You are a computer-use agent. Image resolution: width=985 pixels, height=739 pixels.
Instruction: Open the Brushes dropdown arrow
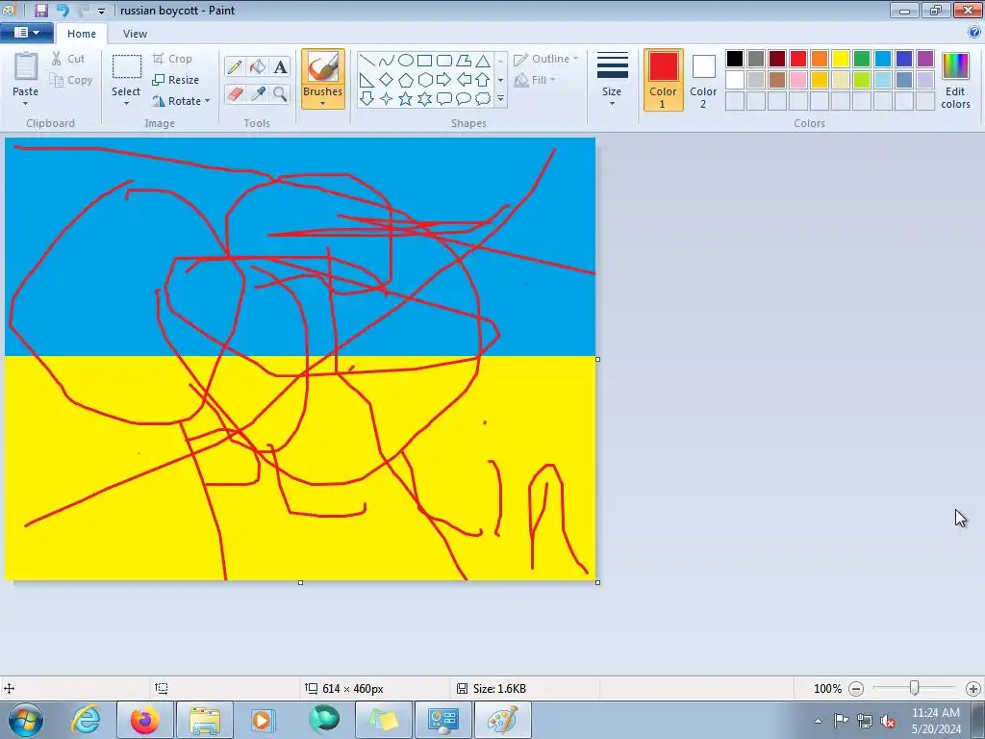pyautogui.click(x=322, y=104)
